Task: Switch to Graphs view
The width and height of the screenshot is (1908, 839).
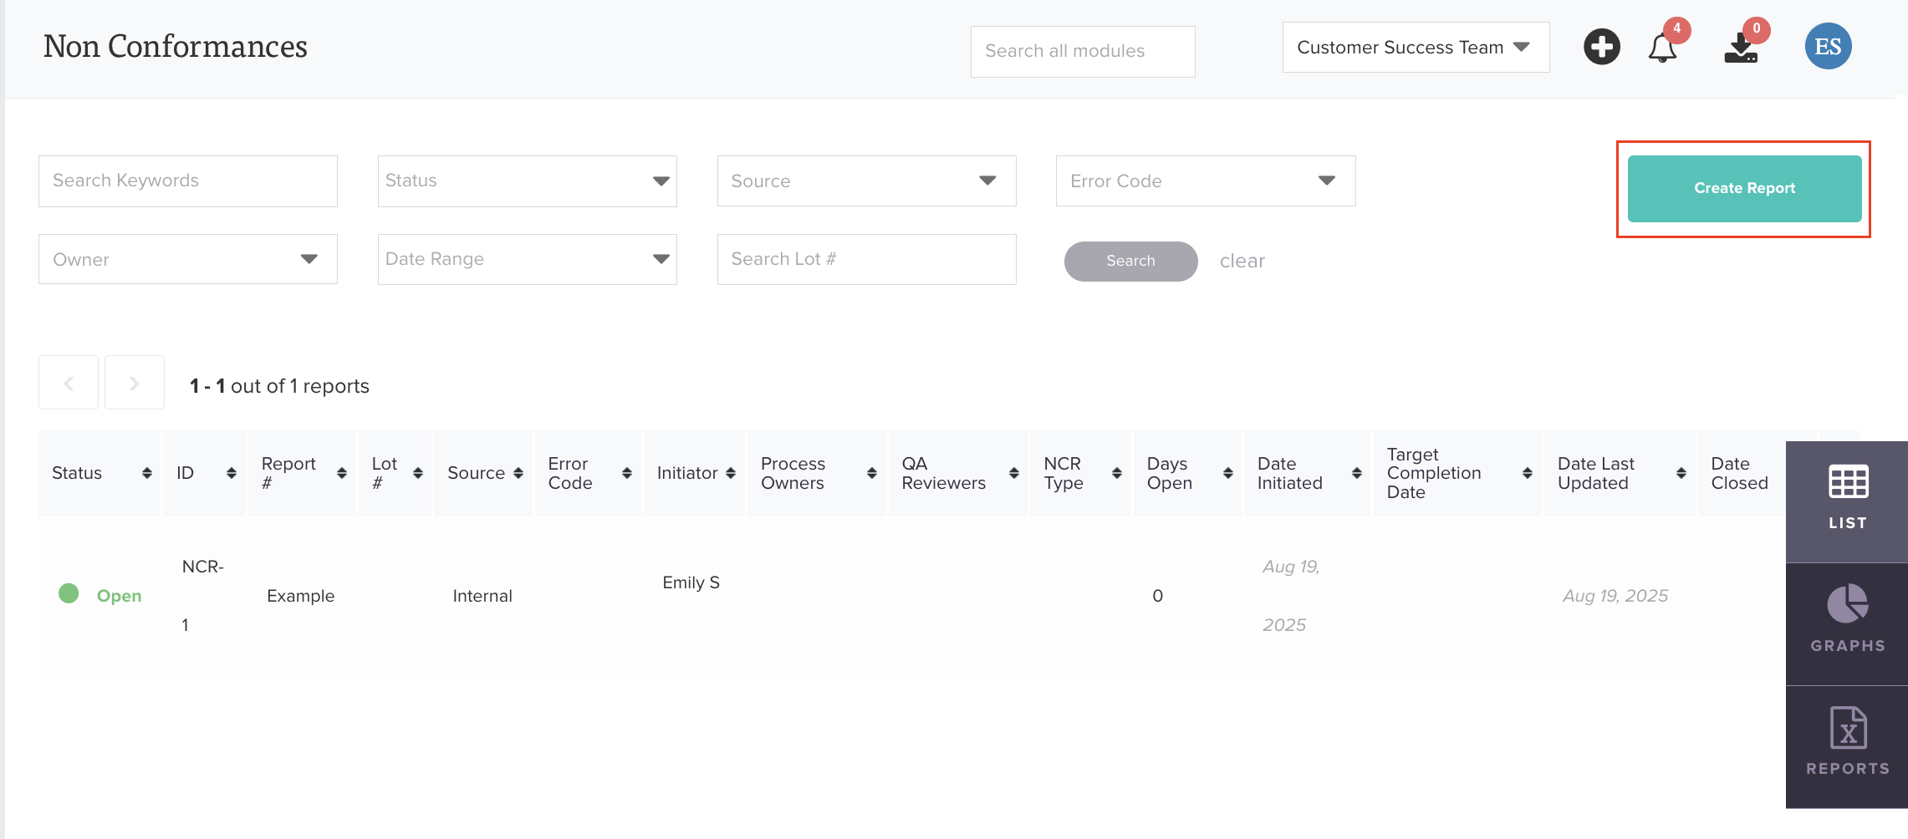Action: click(x=1847, y=623)
